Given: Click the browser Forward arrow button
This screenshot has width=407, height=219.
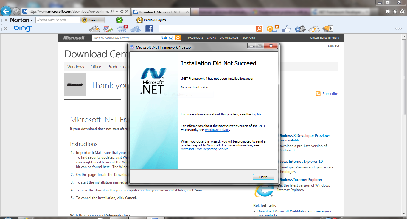Looking at the screenshot, I should 16,12.
